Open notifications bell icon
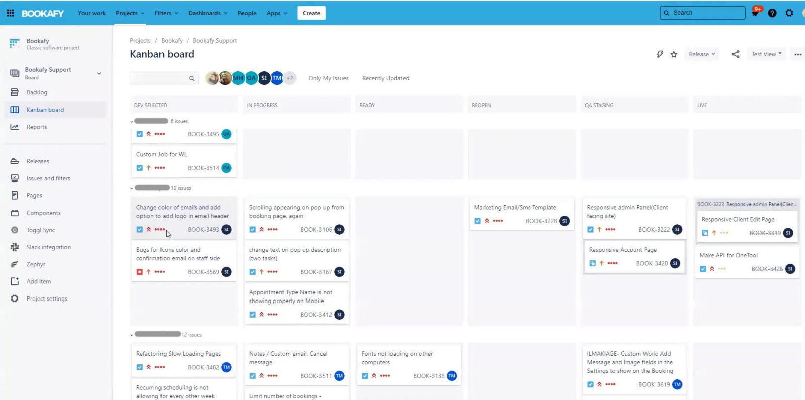 (x=755, y=13)
